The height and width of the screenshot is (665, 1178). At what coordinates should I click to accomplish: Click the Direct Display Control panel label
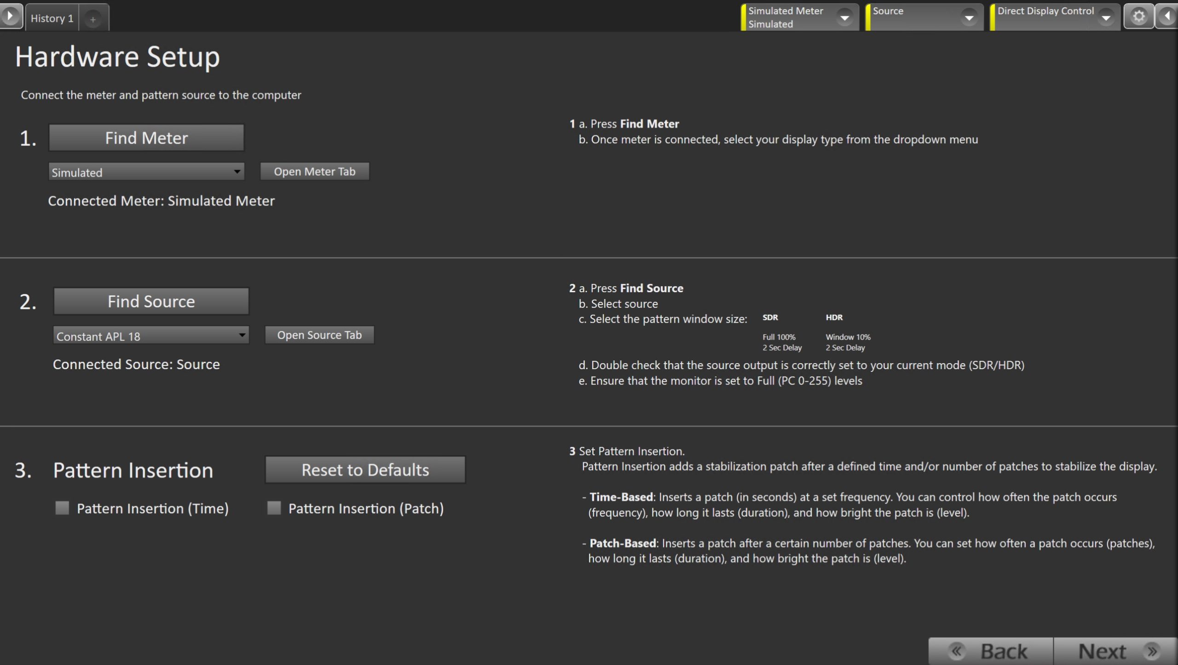point(1045,11)
